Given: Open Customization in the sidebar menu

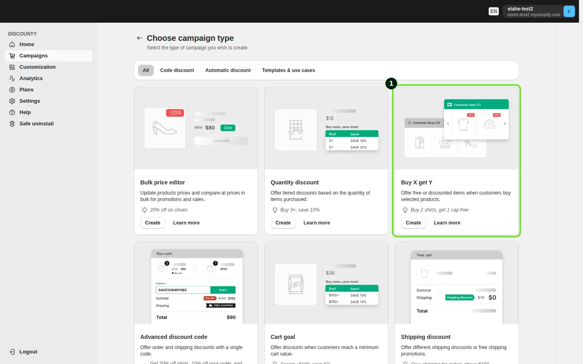Looking at the screenshot, I should [49, 67].
